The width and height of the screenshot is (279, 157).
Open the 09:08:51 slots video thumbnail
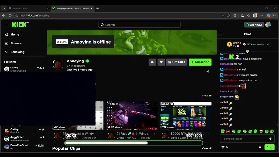[186, 116]
